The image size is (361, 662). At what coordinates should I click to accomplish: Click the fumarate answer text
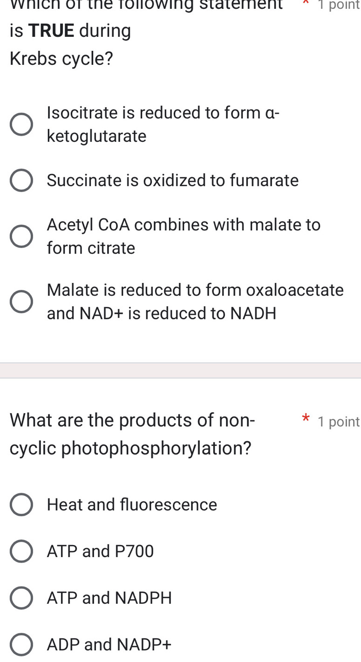click(x=172, y=180)
